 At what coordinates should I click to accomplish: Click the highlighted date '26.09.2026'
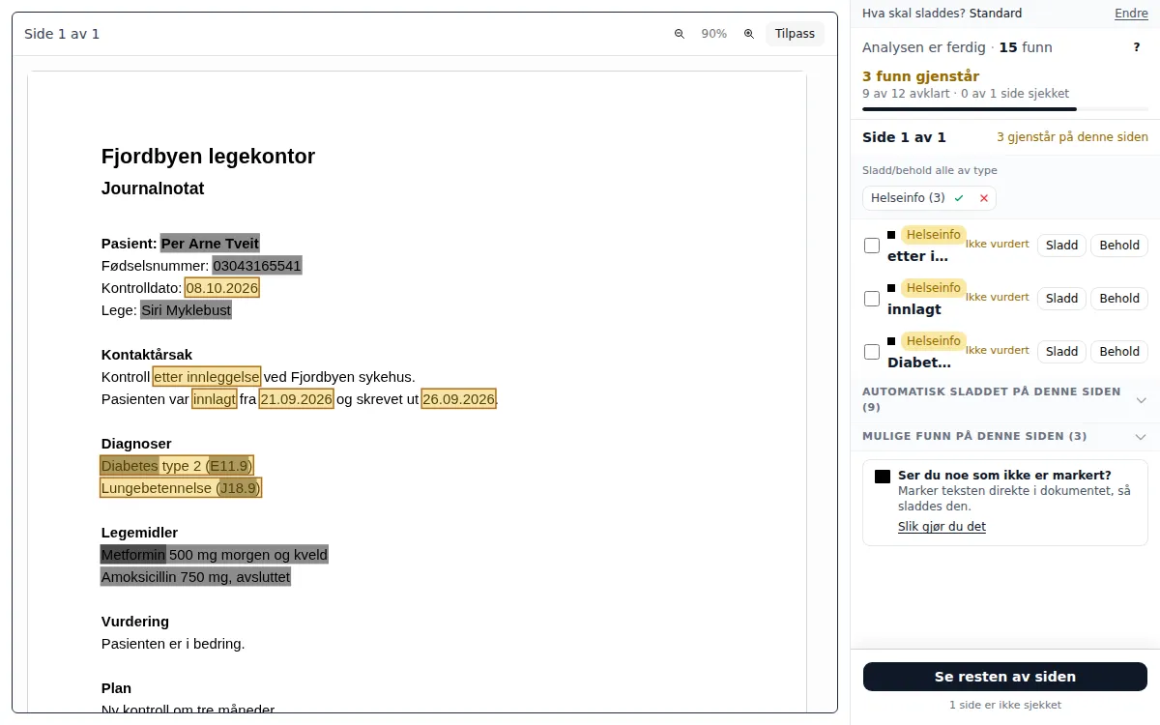[x=458, y=399]
